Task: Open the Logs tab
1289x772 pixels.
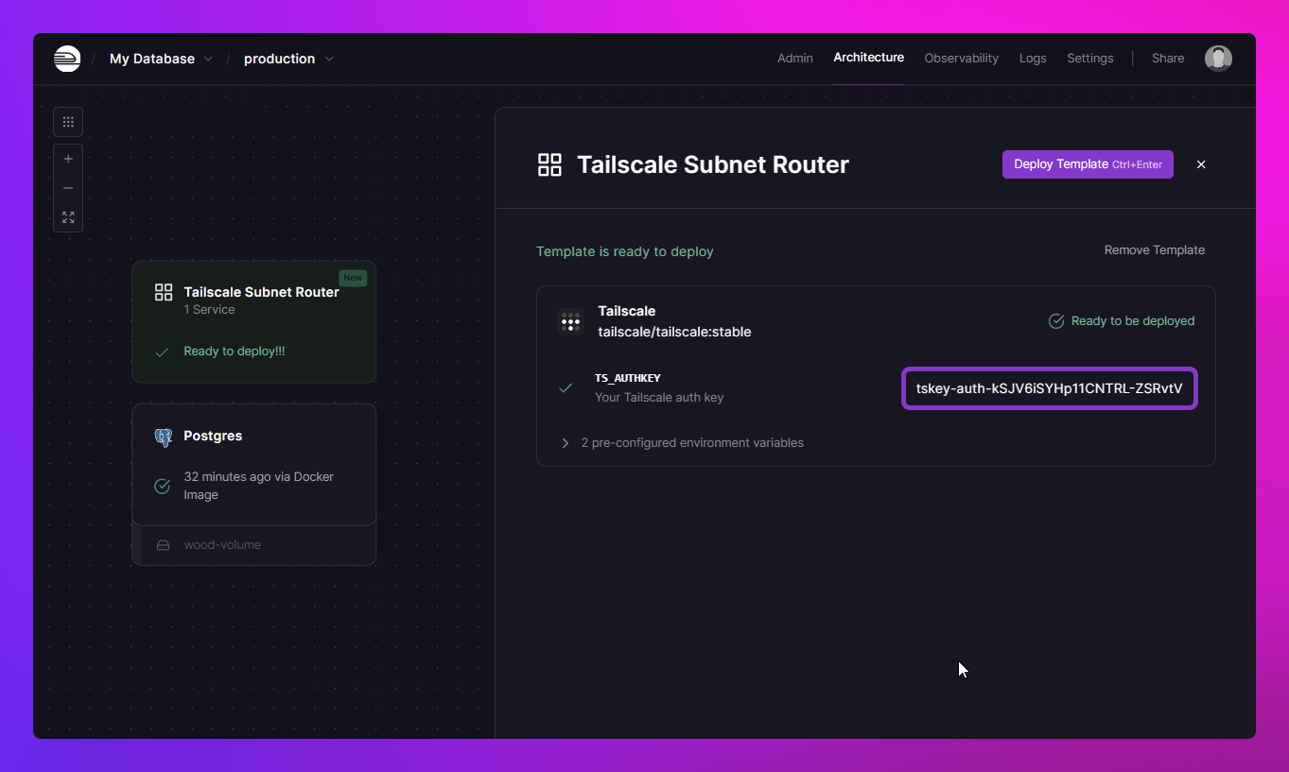Action: [x=1032, y=59]
